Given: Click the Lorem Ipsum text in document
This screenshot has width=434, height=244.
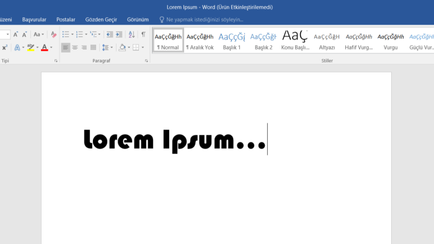Looking at the screenshot, I should pyautogui.click(x=175, y=141).
